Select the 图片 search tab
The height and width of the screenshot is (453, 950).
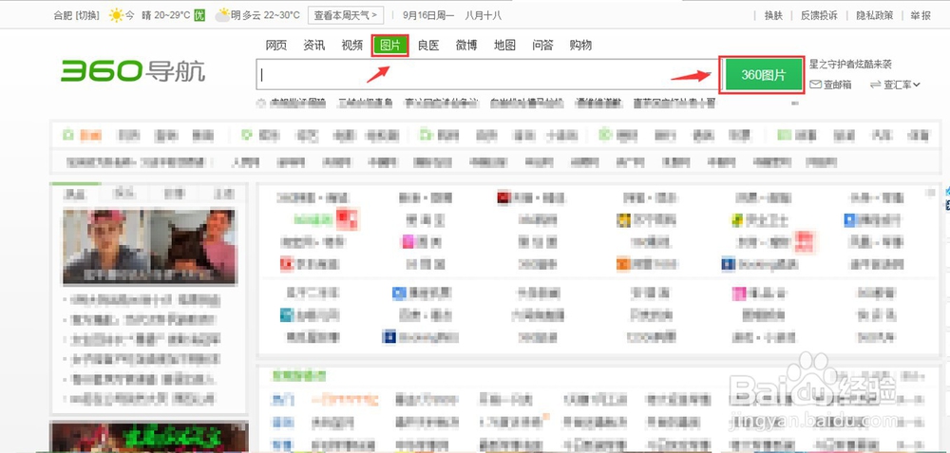click(390, 46)
